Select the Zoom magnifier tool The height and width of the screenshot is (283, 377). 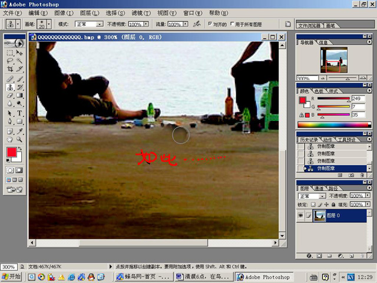(19, 139)
